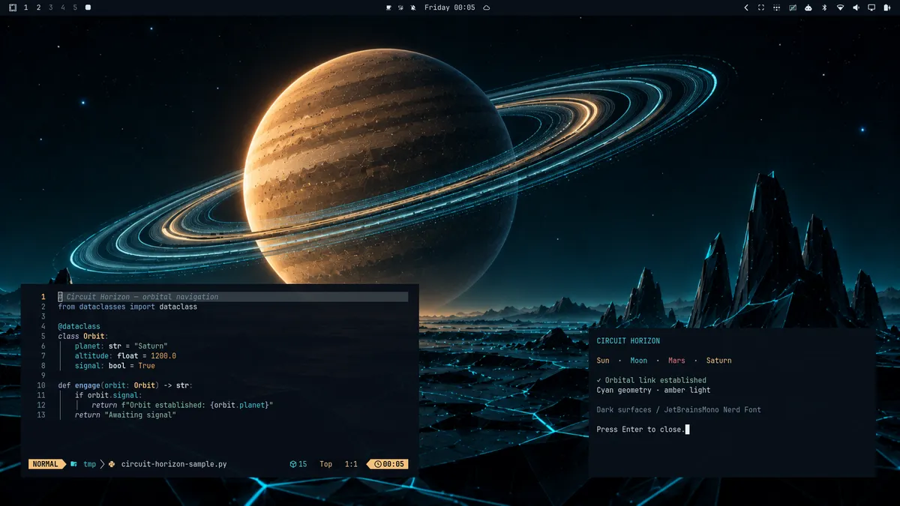The image size is (900, 506).
Task: Click the amber Sun label in terminal
Action: coord(603,361)
